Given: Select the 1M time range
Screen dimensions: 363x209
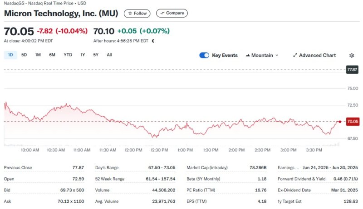Looking at the screenshot, I should point(38,55).
